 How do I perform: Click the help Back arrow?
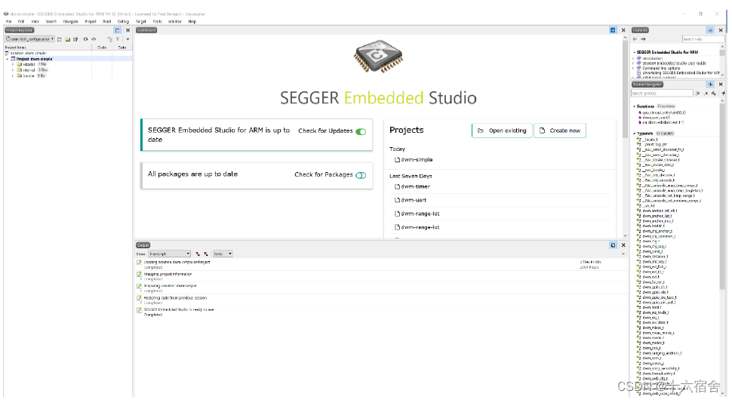(x=635, y=39)
